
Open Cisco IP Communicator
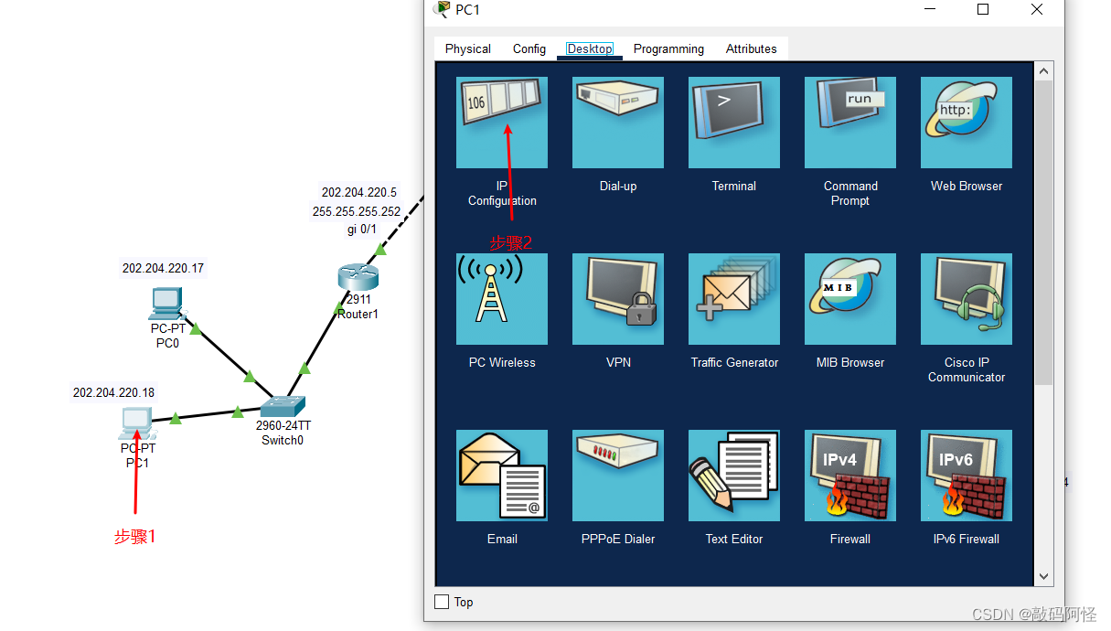coord(967,299)
